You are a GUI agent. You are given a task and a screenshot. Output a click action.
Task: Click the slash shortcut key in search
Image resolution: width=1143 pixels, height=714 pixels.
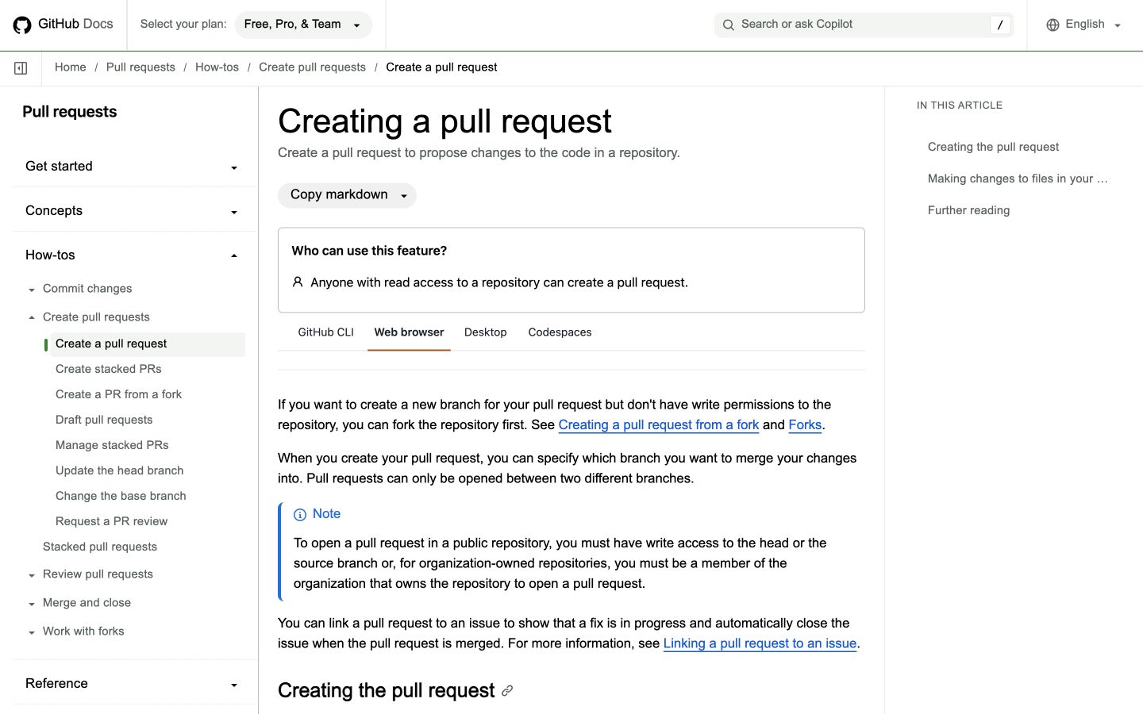click(1000, 25)
